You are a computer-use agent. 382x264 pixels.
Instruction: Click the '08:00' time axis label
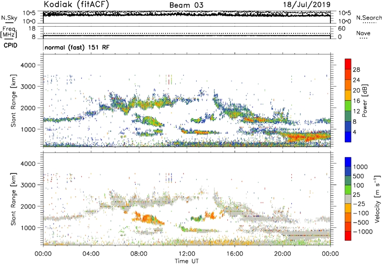point(139,254)
